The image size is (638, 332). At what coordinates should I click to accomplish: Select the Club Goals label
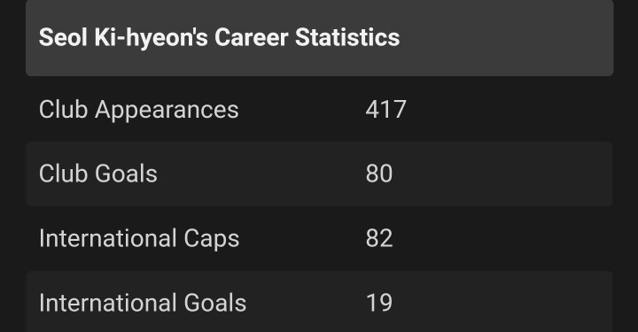click(x=98, y=174)
